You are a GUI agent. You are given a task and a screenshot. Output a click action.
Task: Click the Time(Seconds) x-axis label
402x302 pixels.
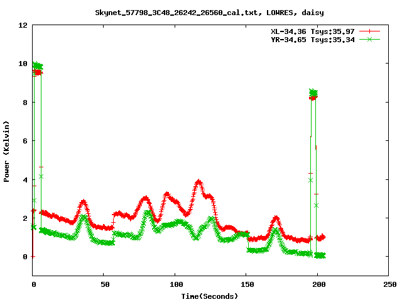tap(209, 296)
